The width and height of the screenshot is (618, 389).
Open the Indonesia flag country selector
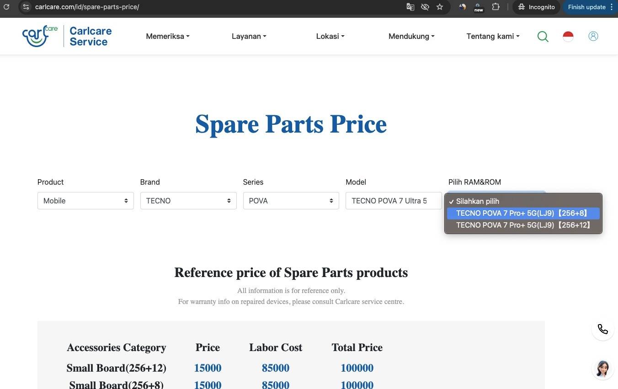[x=568, y=36]
